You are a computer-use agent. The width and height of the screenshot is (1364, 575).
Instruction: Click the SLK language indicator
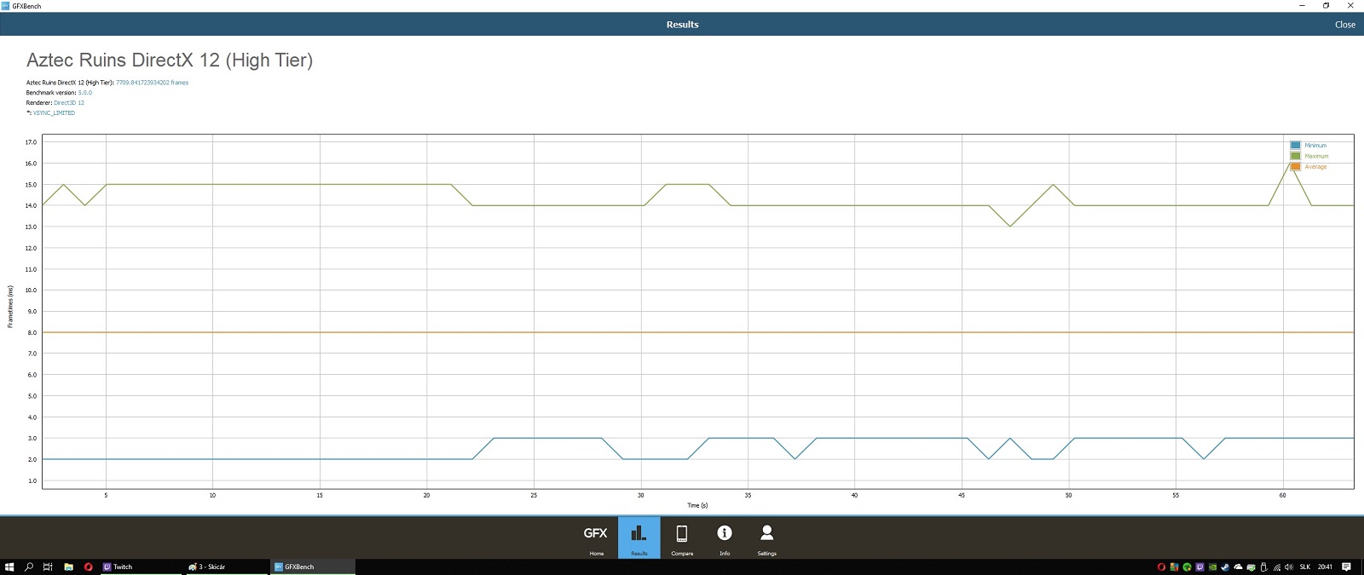[1305, 566]
